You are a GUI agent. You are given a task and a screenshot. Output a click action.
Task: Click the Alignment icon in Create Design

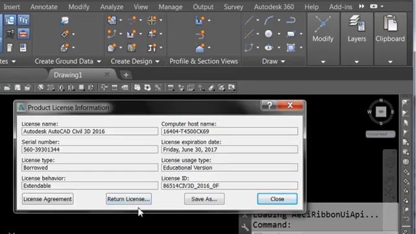pos(112,34)
